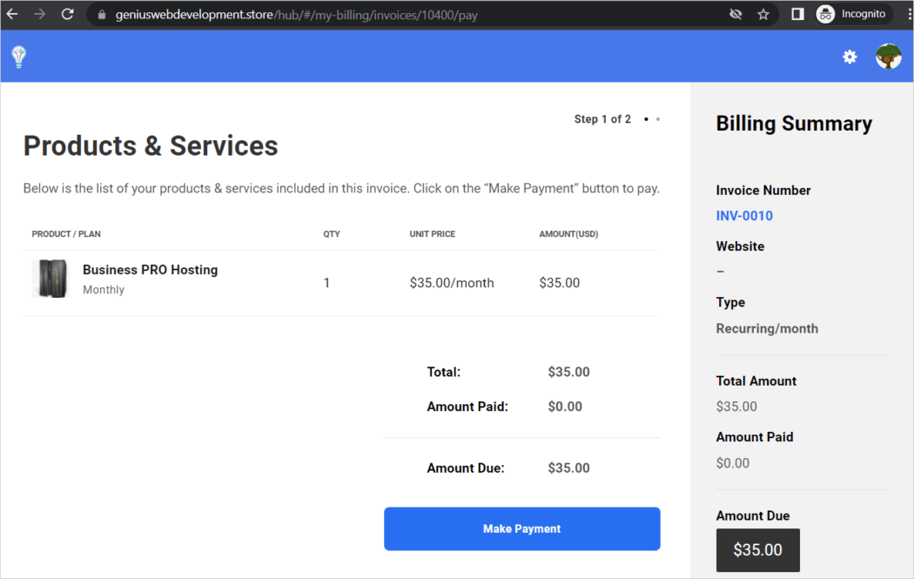Open the profile avatar menu

point(888,57)
